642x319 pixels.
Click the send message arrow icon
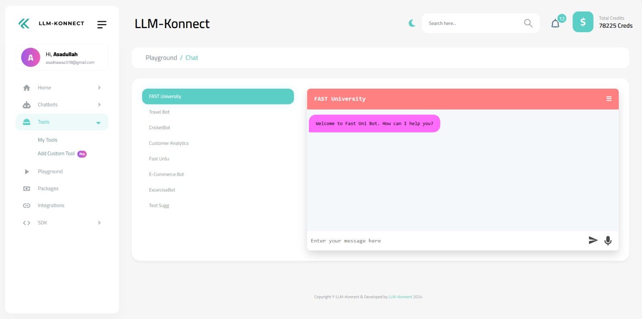tap(593, 240)
